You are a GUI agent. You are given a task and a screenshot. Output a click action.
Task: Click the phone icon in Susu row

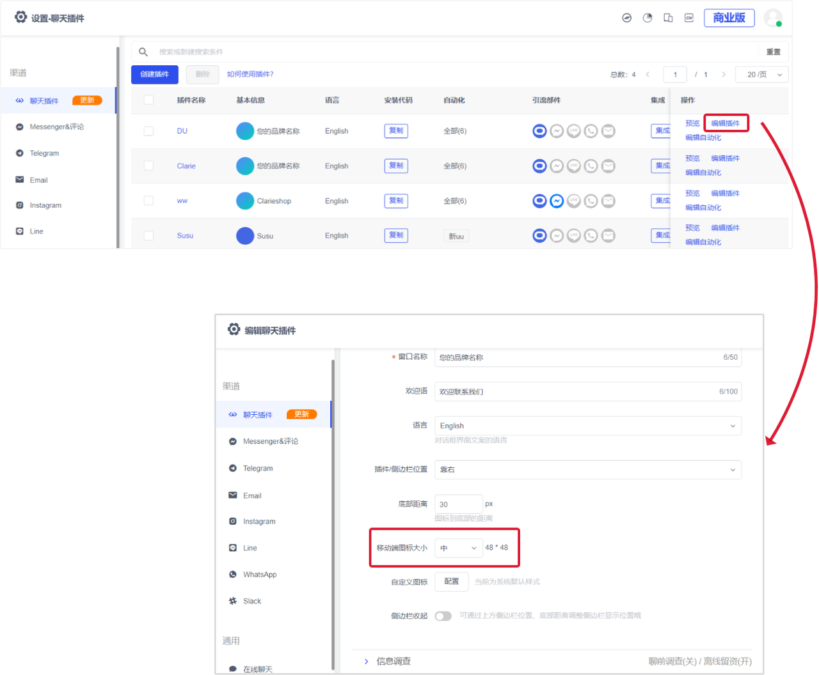tap(591, 236)
